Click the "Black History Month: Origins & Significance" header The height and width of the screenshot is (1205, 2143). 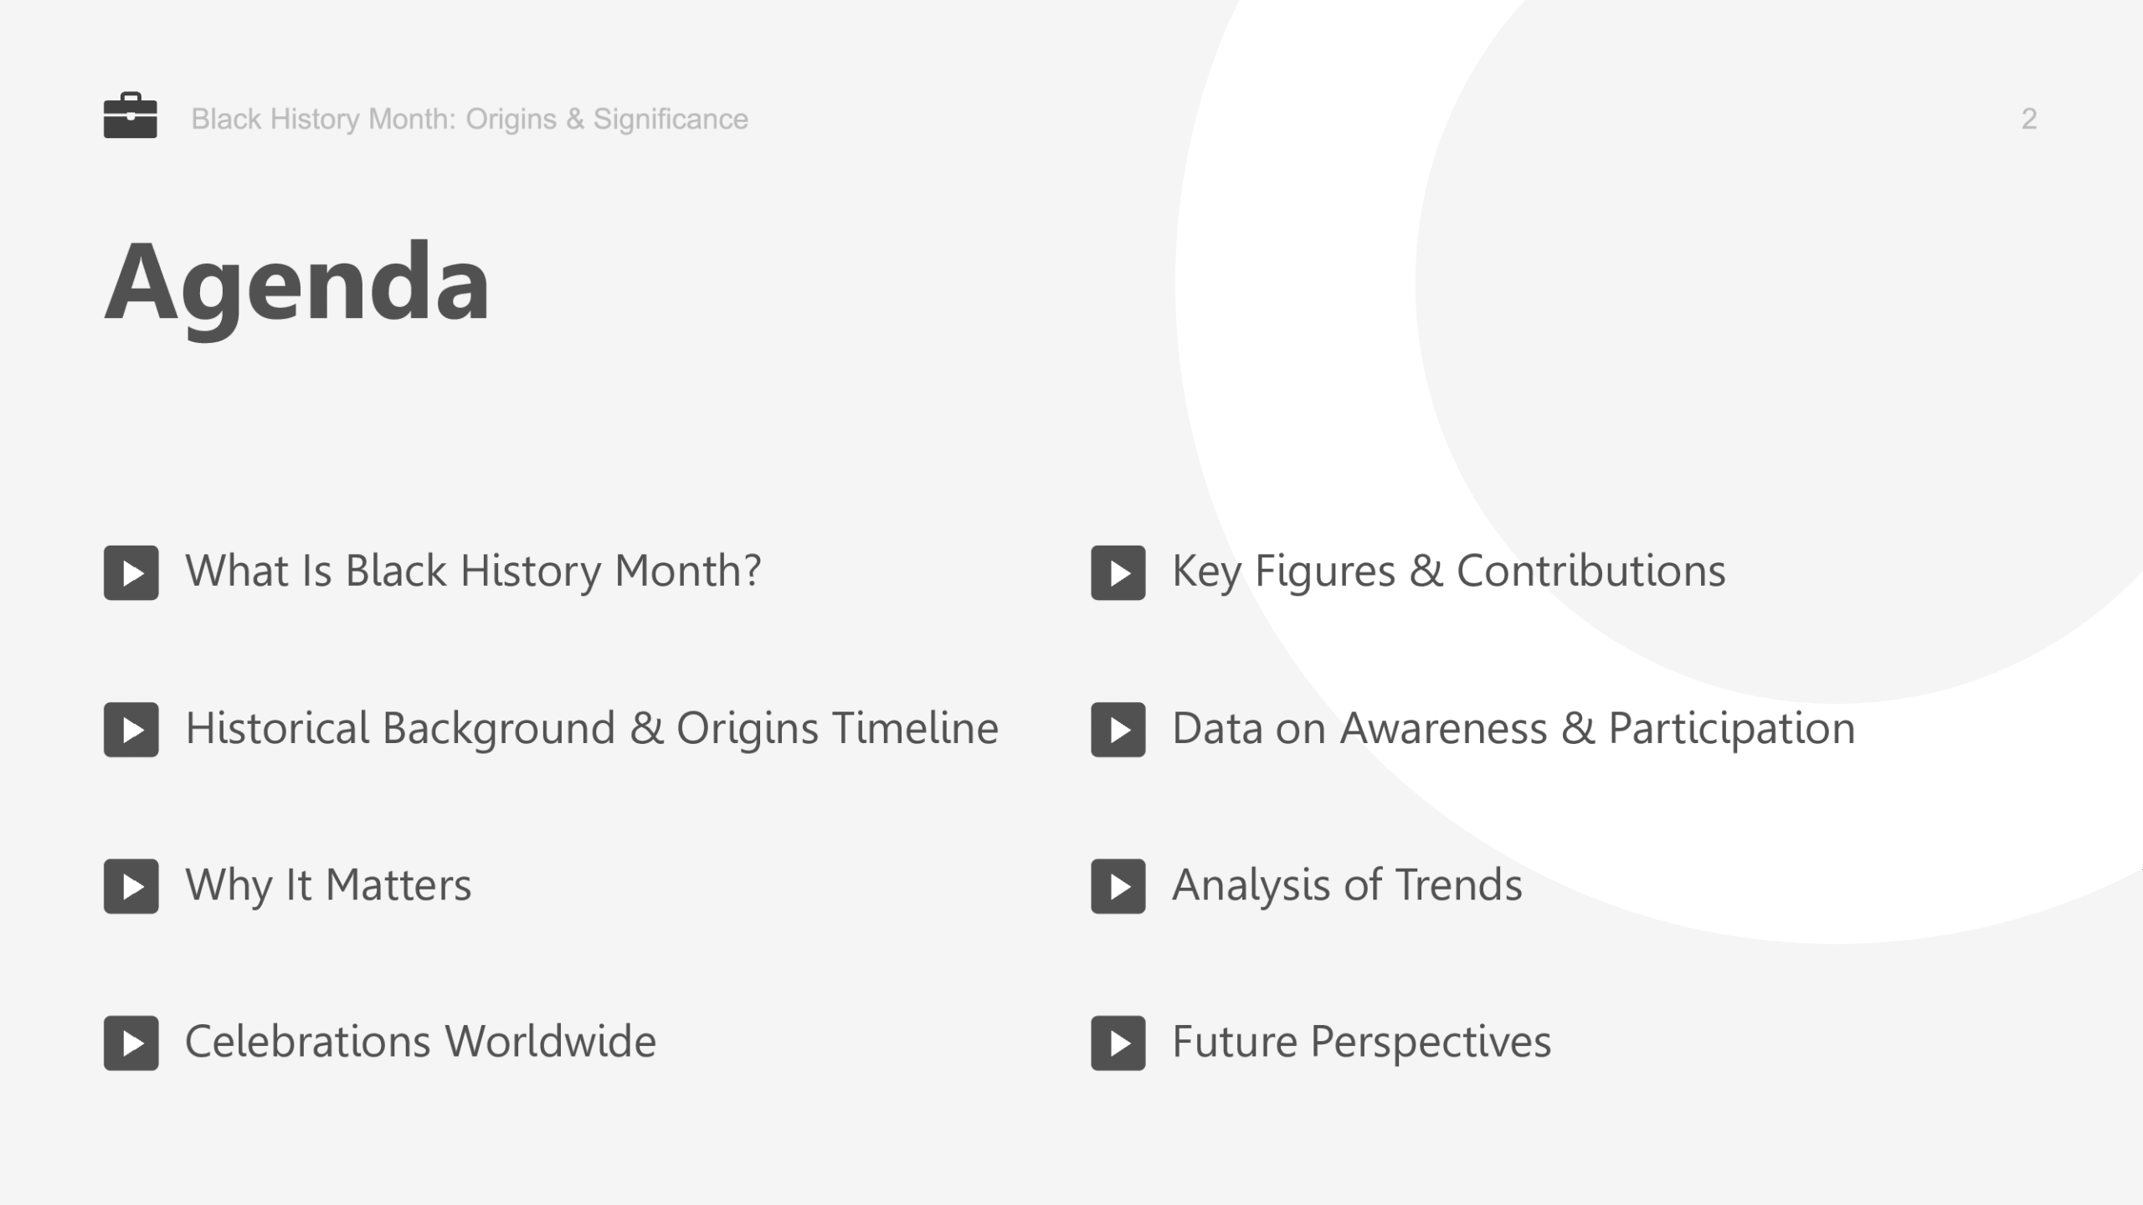tap(469, 119)
